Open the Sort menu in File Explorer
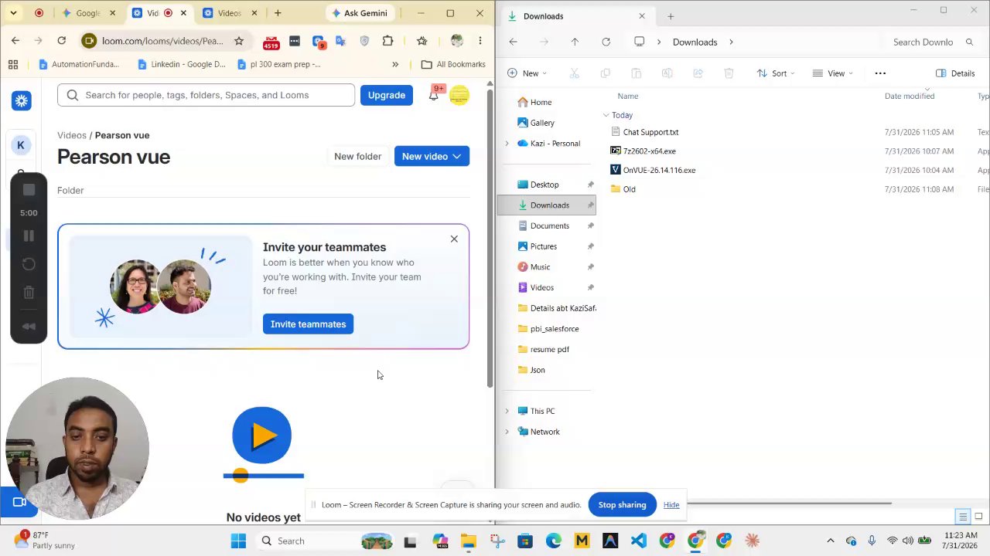 click(x=776, y=73)
